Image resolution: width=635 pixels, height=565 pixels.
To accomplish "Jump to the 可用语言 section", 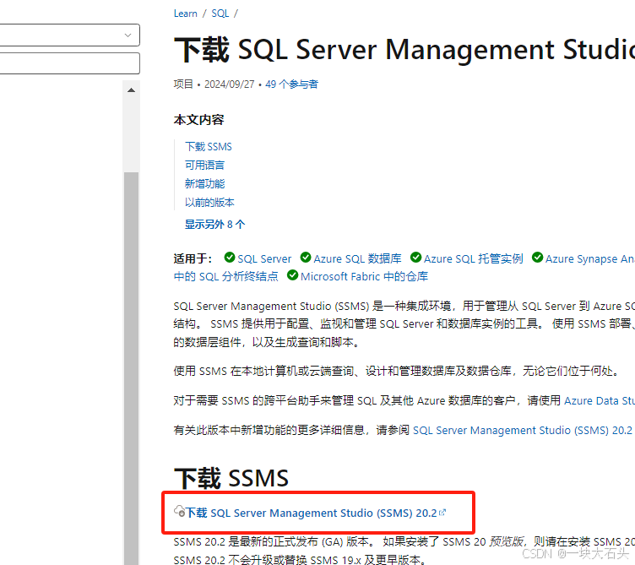I will 204,166.
